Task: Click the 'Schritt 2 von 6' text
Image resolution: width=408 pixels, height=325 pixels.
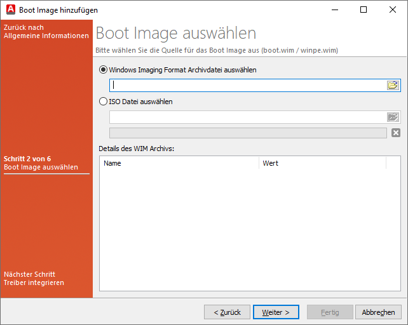Action: (27, 159)
